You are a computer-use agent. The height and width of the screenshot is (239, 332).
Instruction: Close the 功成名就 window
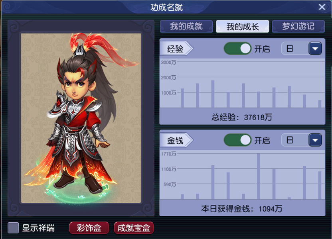coord(322,7)
